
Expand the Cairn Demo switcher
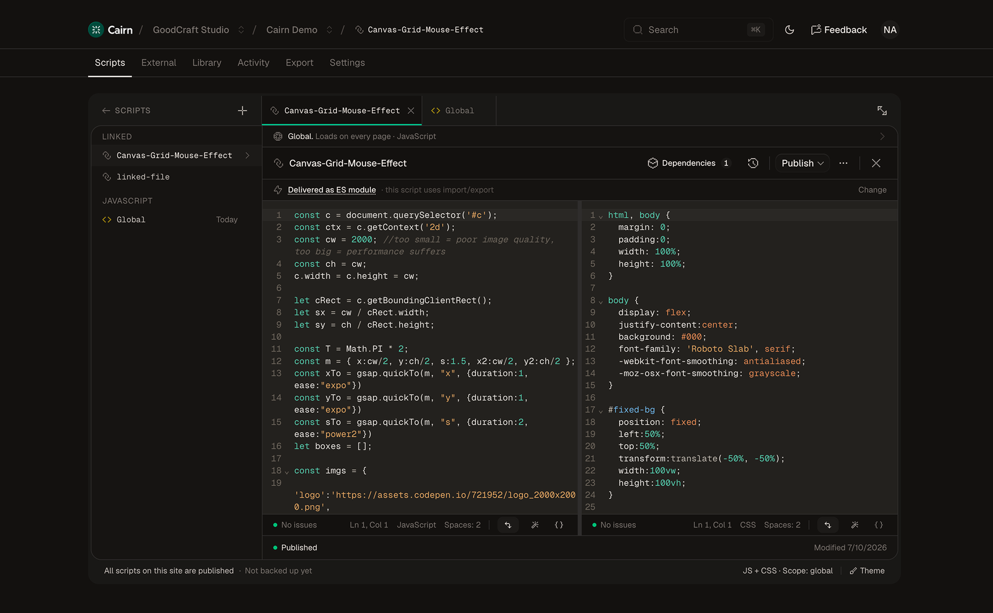point(329,30)
